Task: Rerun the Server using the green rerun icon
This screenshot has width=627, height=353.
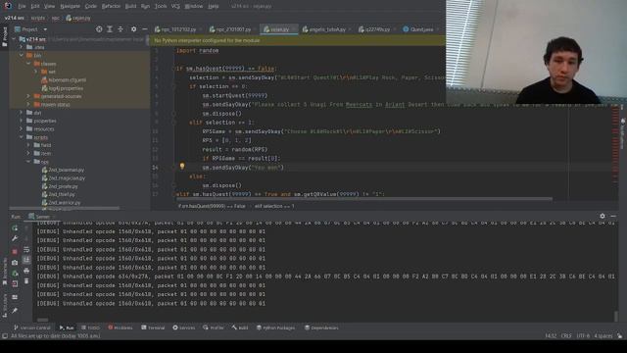Action: [15, 227]
